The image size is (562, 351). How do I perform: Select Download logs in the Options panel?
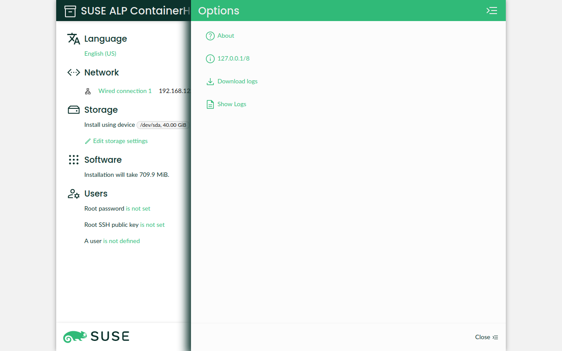click(x=237, y=82)
